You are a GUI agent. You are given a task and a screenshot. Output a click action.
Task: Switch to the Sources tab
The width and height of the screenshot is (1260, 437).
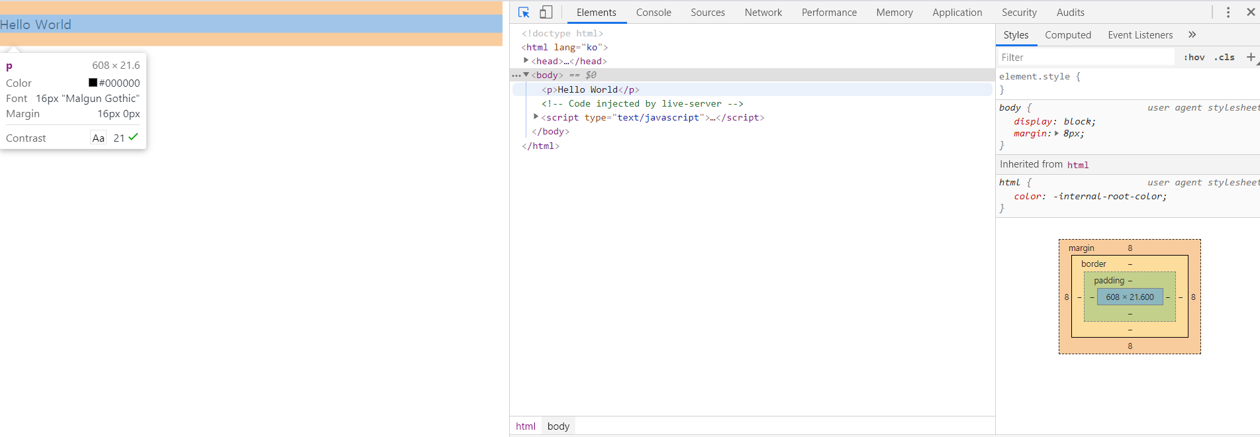[x=708, y=12]
